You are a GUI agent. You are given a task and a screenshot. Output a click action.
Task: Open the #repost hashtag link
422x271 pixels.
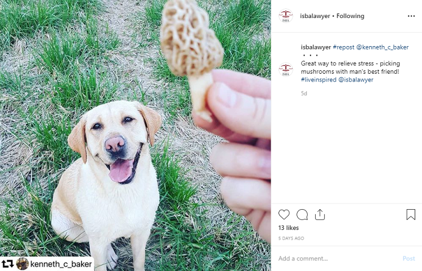(x=343, y=47)
